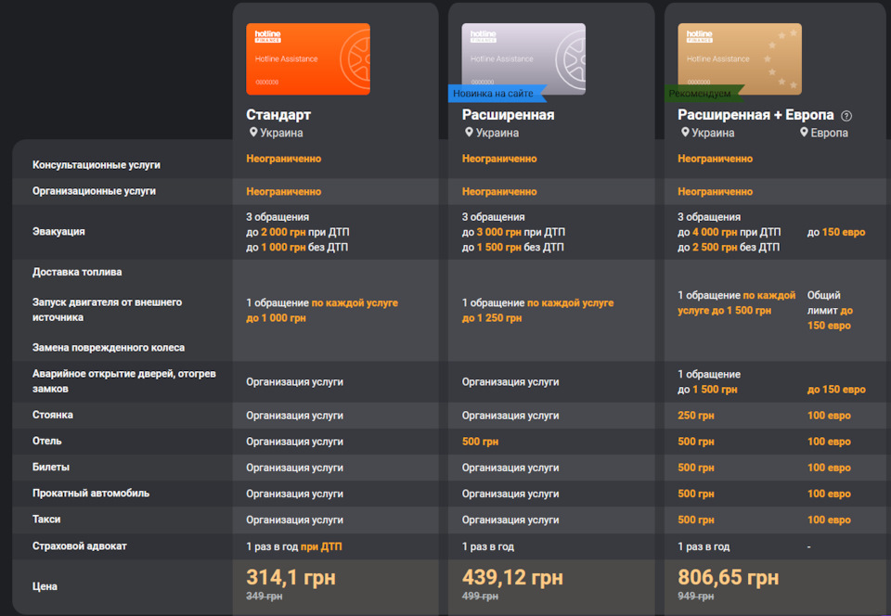Click the 314,1 грн price

click(x=291, y=577)
